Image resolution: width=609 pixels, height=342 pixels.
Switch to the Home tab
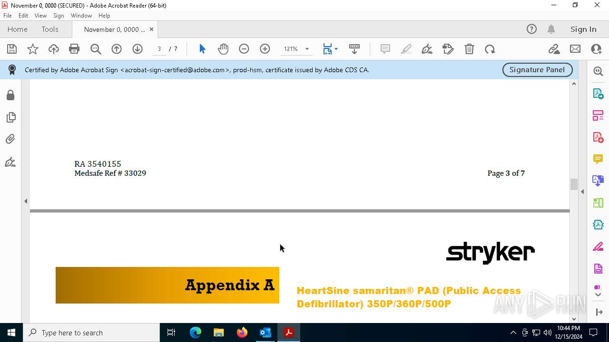tap(18, 29)
